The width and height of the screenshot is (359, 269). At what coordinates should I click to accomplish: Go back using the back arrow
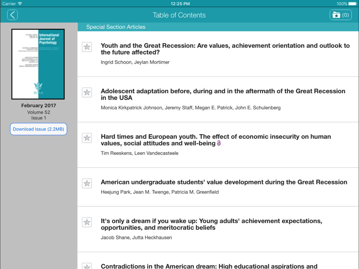click(x=12, y=15)
